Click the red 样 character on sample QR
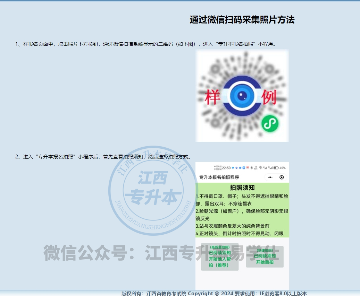The image size is (360, 296). (x=212, y=97)
